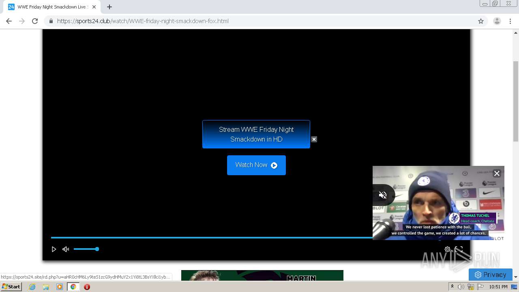Select the WWE Friday Night Smackdown tab
This screenshot has height=292, width=519.
tap(52, 7)
